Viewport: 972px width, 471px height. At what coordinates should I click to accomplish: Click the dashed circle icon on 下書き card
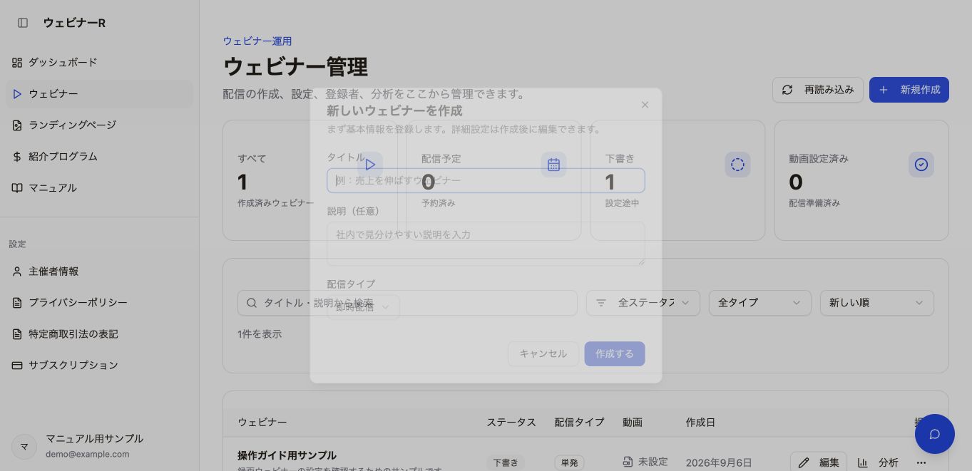pos(737,165)
